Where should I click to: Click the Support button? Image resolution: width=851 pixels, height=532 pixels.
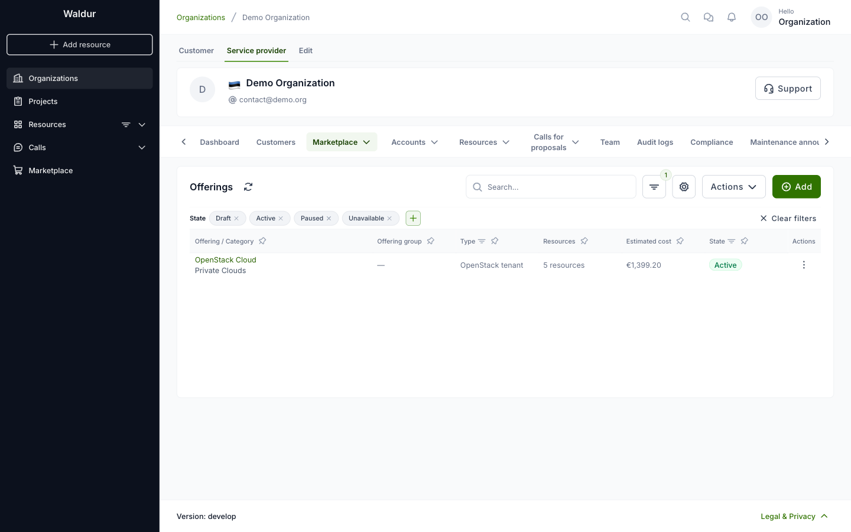tap(788, 88)
